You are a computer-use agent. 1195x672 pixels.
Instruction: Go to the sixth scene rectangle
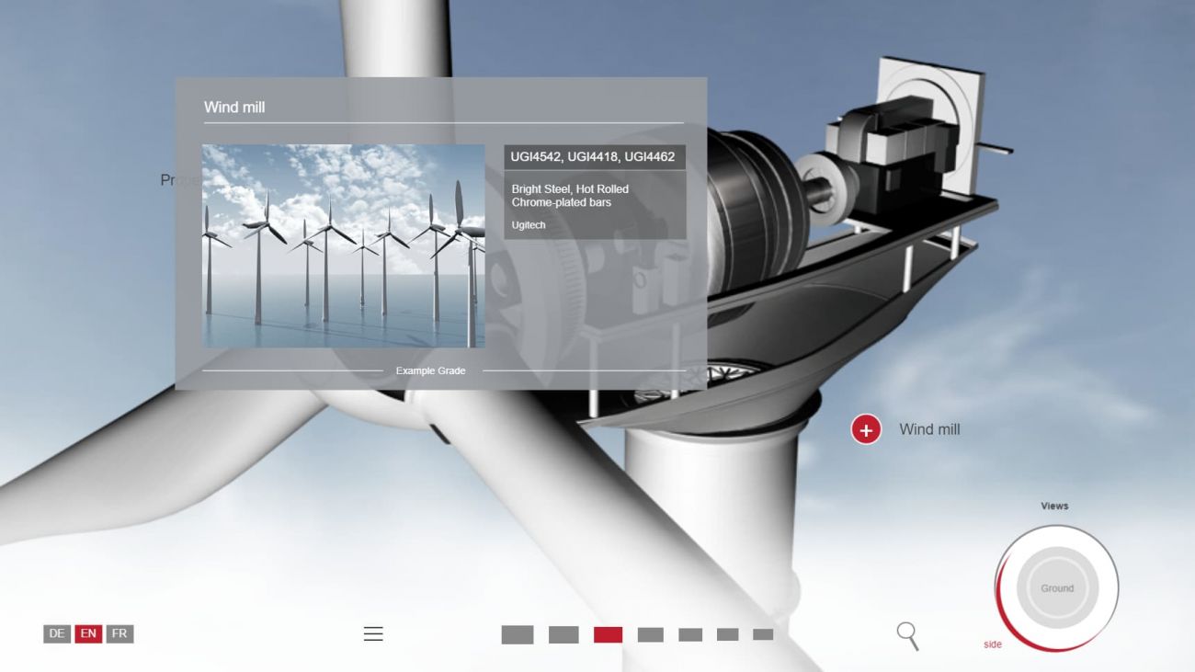coord(728,634)
